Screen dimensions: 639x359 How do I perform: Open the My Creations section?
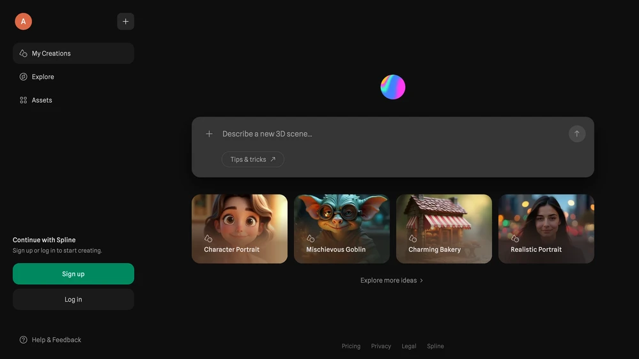(73, 54)
